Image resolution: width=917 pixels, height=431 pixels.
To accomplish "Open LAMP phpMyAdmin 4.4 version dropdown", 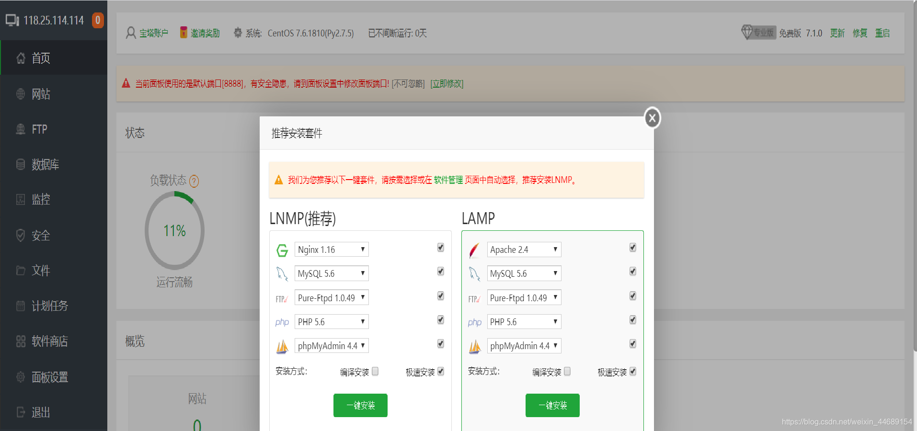I will coord(524,346).
